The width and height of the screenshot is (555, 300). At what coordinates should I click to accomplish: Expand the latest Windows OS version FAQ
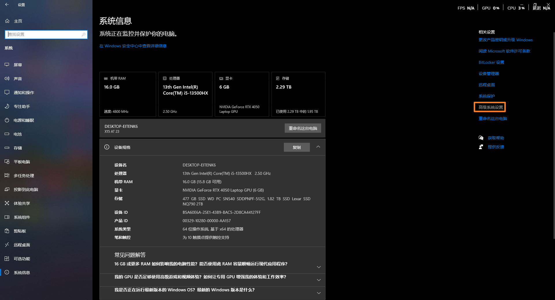point(319,293)
